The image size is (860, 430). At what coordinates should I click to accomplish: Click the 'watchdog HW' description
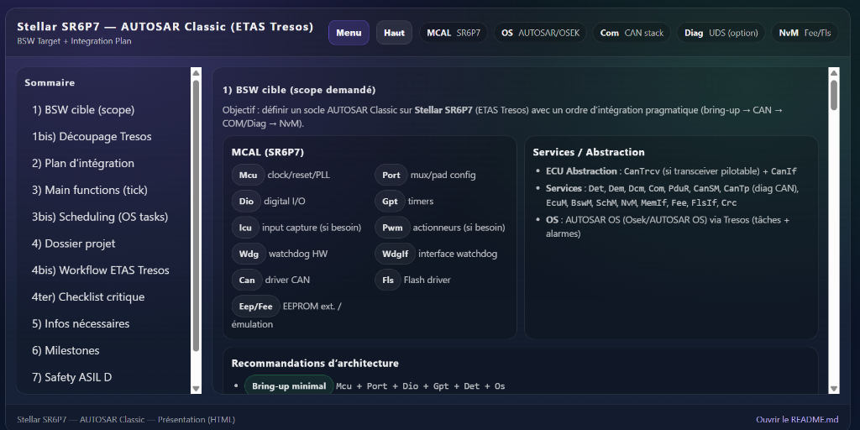(x=298, y=254)
